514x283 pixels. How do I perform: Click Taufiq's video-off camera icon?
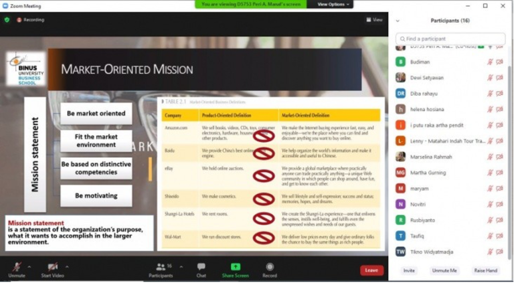[x=499, y=235]
